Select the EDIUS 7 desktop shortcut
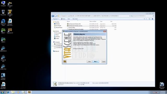The height and width of the screenshot is (94, 167). click(x=3, y=31)
